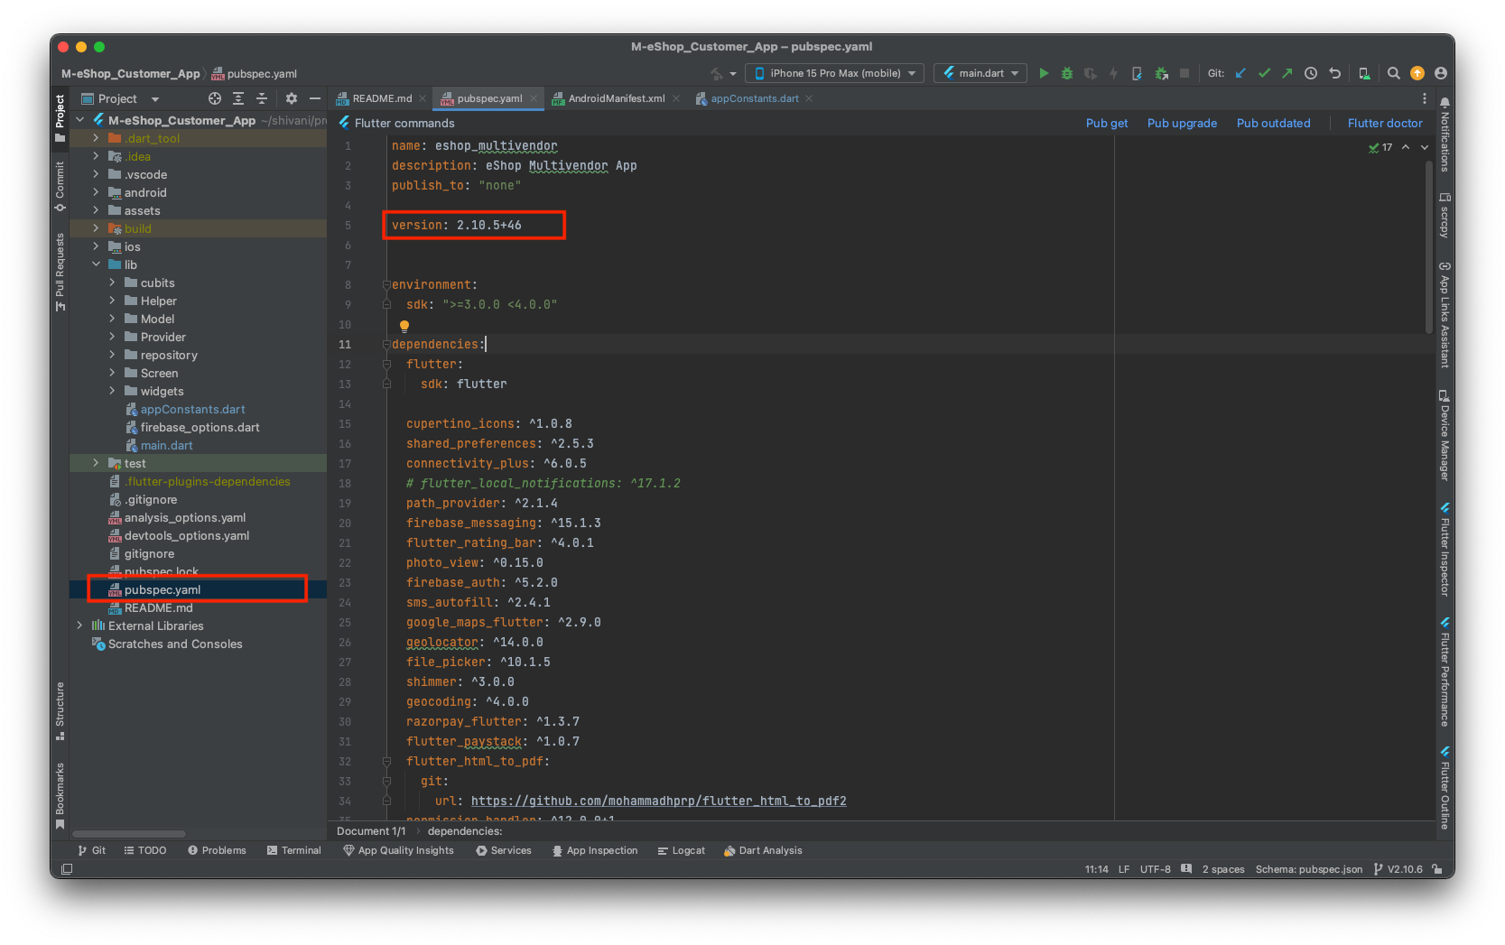1505x945 pixels.
Task: Collapse the lib folder
Action: [96, 264]
